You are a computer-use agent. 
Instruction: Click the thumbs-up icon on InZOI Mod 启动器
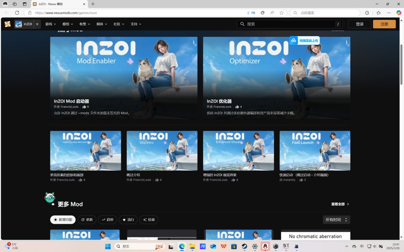(x=84, y=107)
